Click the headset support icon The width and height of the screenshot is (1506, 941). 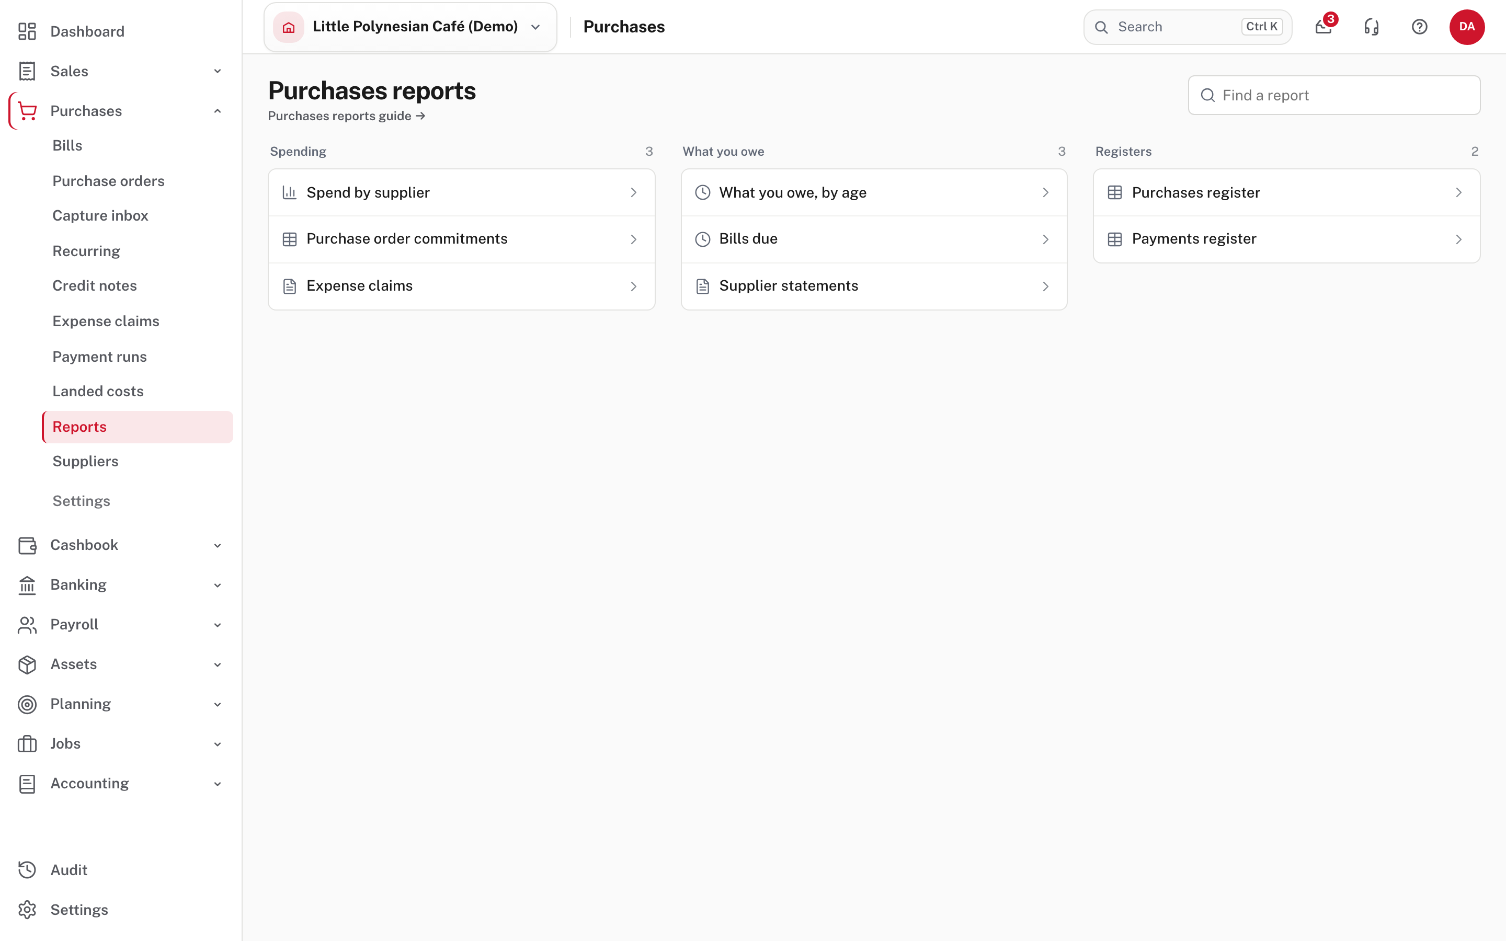tap(1372, 27)
